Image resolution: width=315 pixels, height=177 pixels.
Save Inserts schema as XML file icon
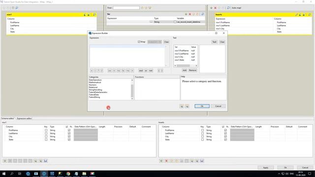point(202,161)
